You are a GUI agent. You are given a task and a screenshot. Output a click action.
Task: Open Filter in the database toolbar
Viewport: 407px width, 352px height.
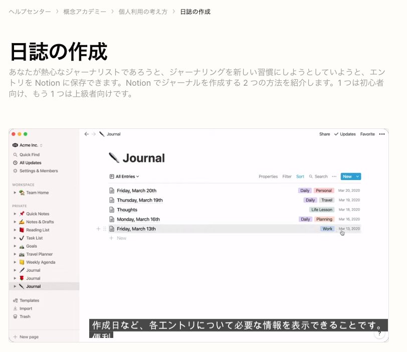287,177
